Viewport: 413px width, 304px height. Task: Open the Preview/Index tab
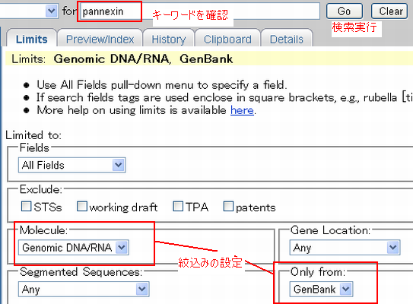[x=100, y=40]
